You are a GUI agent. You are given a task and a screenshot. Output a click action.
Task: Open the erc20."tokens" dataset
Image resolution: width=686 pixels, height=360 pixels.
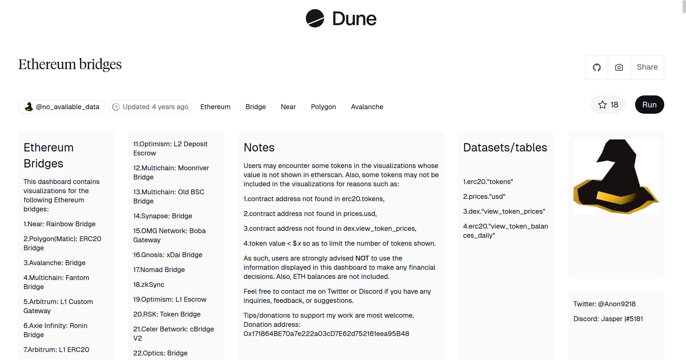coord(488,181)
